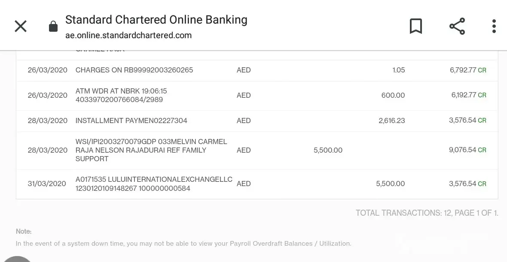
Task: Click the TOTAL TRANSACTIONS page indicator
Action: [427, 213]
